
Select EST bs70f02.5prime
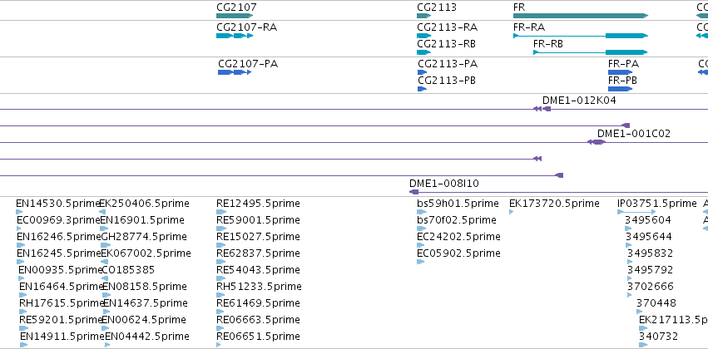(457, 220)
